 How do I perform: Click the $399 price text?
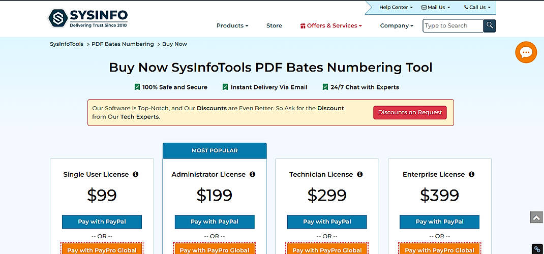pyautogui.click(x=440, y=196)
